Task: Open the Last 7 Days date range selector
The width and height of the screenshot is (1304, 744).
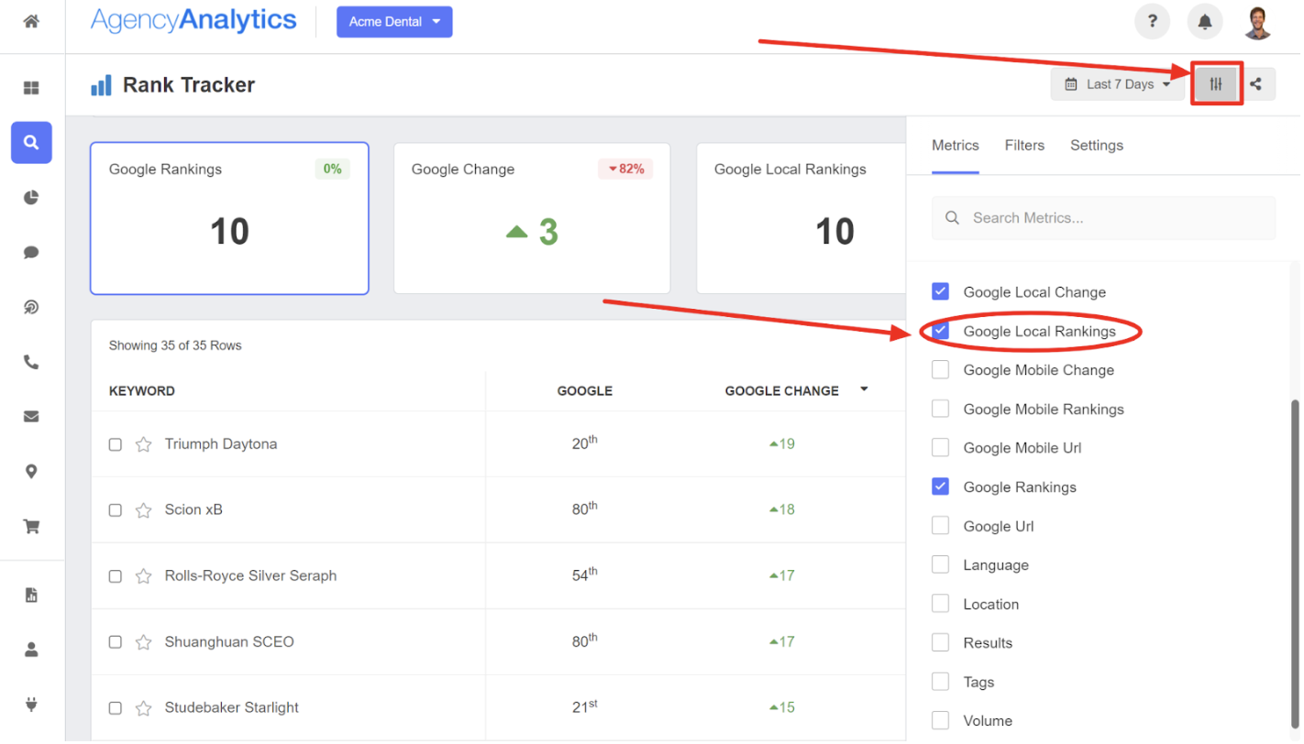Action: coord(1117,83)
